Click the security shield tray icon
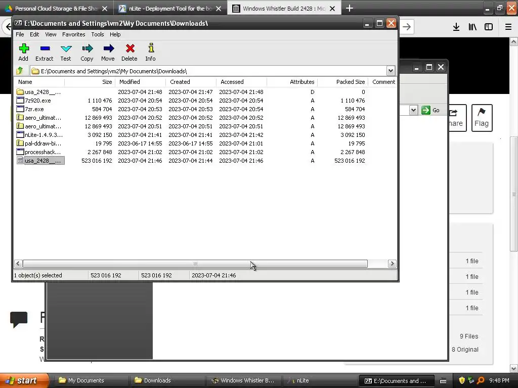518x388 pixels. click(x=462, y=380)
